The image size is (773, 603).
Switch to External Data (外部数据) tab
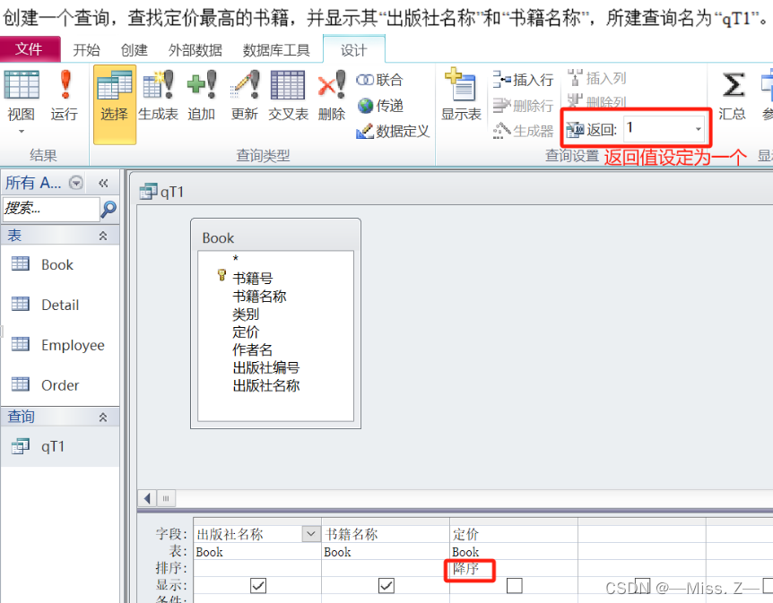(195, 50)
